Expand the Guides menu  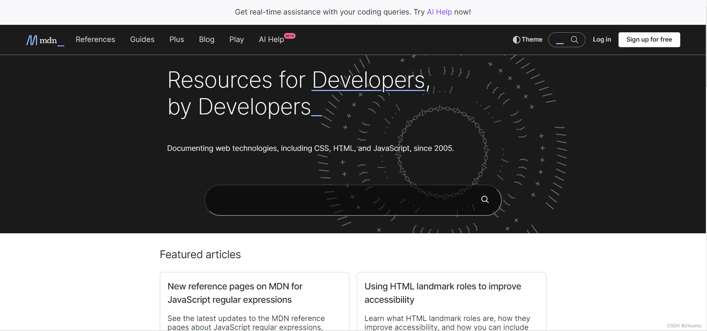click(142, 40)
